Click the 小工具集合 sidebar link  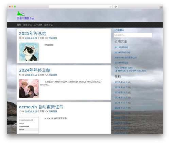pos(119,30)
